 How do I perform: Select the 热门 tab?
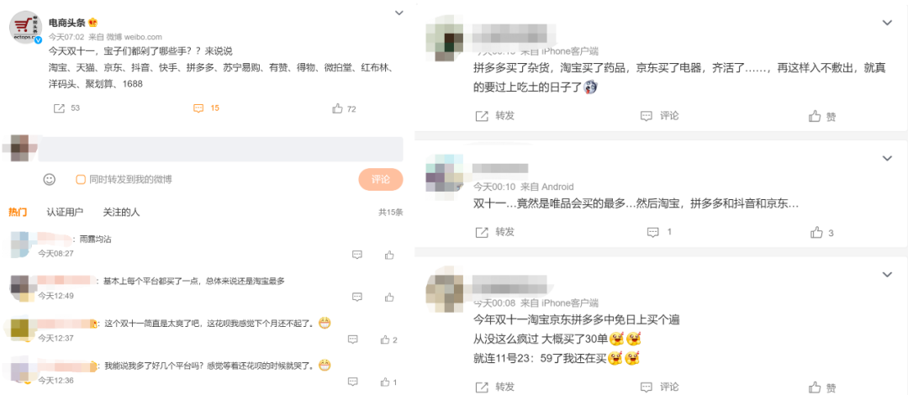(x=18, y=212)
